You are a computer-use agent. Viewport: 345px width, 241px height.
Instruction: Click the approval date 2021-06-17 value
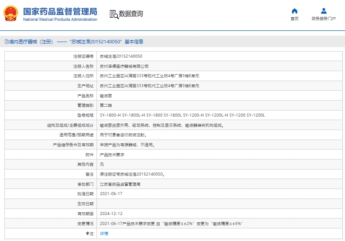tap(111, 194)
